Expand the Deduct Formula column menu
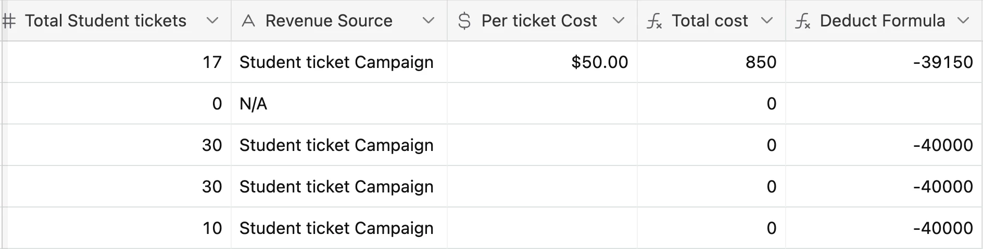This screenshot has height=249, width=983. tap(963, 21)
